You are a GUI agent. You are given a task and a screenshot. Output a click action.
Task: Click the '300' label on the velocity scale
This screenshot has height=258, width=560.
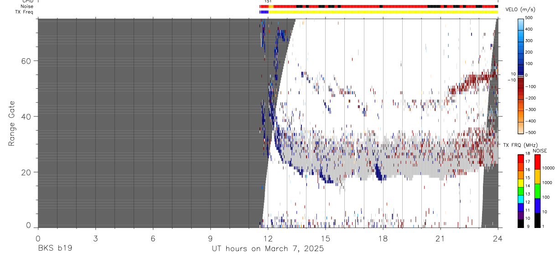(x=529, y=41)
